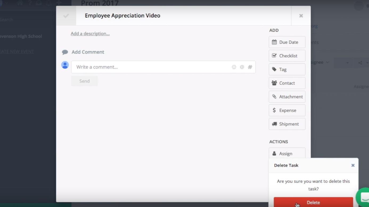Close the Delete Task popup
Screen dimensions: 369x207
[x=353, y=165]
